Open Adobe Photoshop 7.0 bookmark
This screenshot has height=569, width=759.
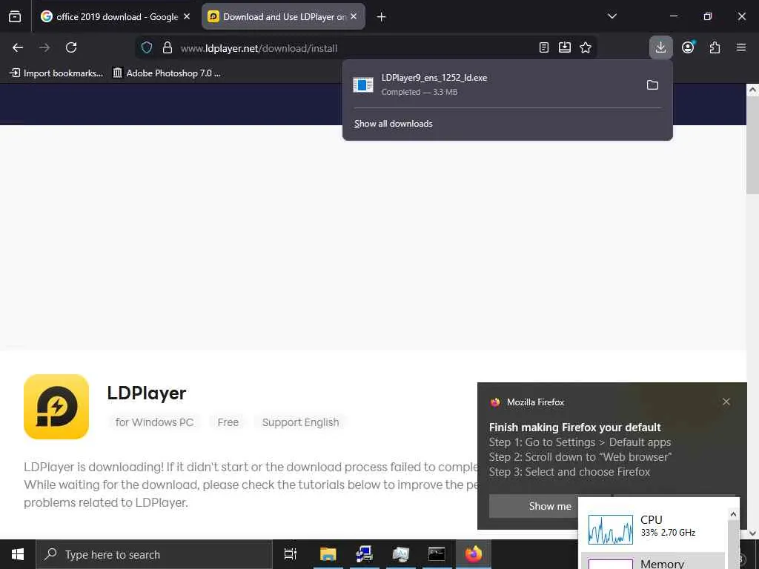pos(167,73)
